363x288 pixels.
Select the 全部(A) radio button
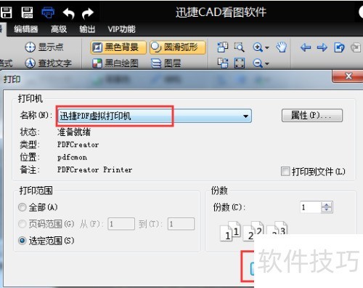[23, 207]
